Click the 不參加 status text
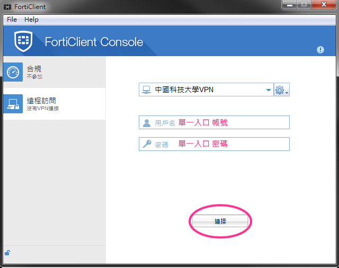 click(34, 76)
